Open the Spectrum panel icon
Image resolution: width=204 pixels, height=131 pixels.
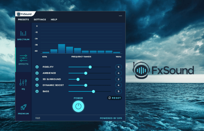click(x=23, y=33)
